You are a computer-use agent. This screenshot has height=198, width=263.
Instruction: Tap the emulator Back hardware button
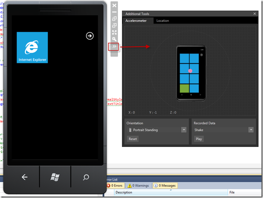pos(25,177)
